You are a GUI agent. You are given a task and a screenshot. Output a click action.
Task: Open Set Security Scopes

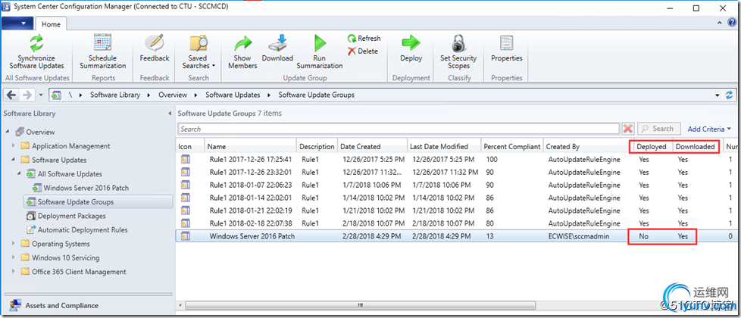(458, 52)
